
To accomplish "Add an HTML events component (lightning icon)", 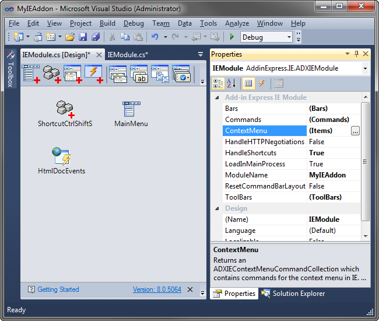I will pyautogui.click(x=94, y=74).
